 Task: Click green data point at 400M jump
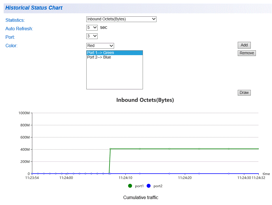coord(110,149)
